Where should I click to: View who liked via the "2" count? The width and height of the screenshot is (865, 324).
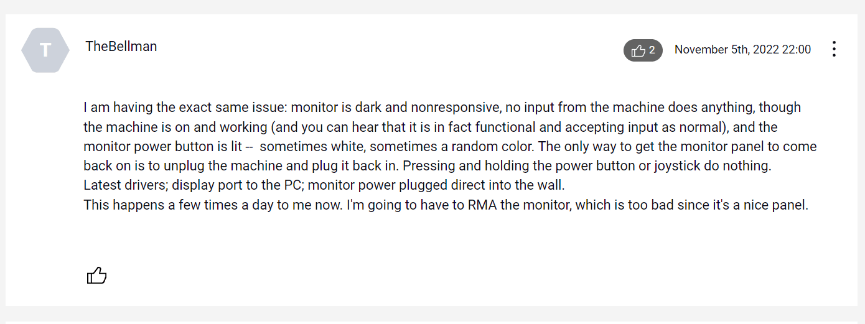(652, 50)
